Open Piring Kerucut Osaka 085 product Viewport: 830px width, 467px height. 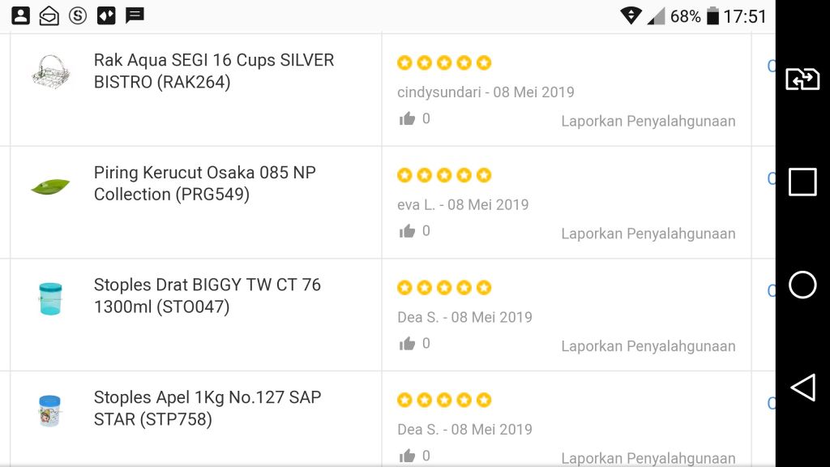pos(205,183)
